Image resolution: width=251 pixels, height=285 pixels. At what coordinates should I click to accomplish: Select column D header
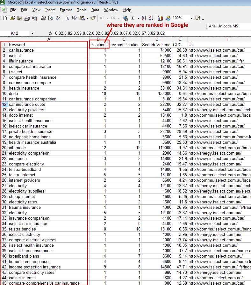point(157,39)
